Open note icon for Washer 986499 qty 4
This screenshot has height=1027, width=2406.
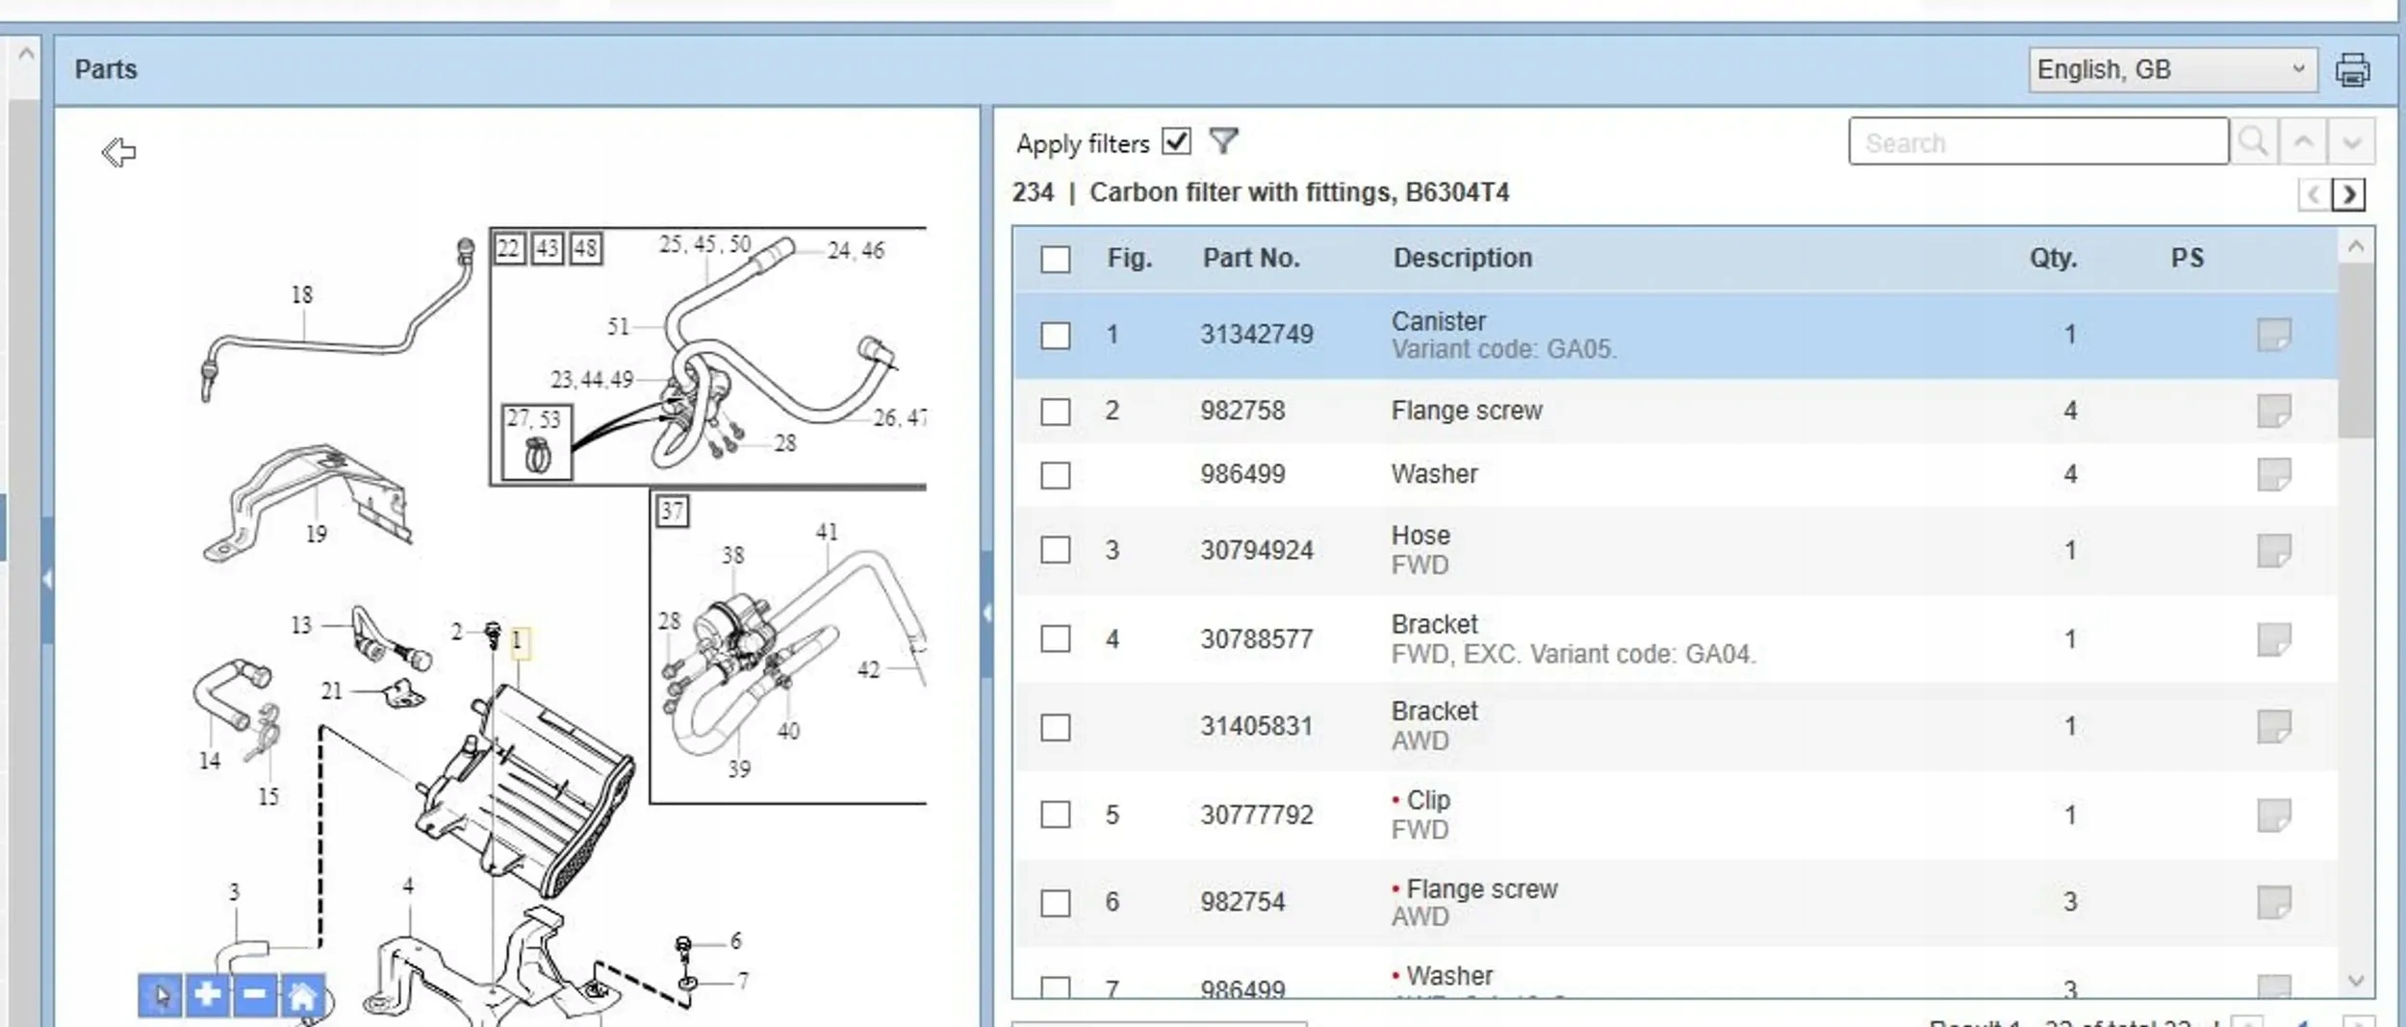click(x=2274, y=474)
